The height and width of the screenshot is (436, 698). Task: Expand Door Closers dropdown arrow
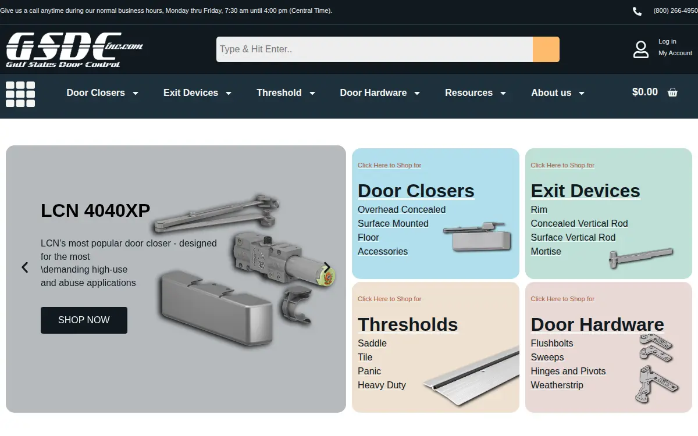point(136,93)
